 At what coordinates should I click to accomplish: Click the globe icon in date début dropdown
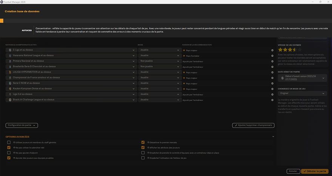click(282, 78)
